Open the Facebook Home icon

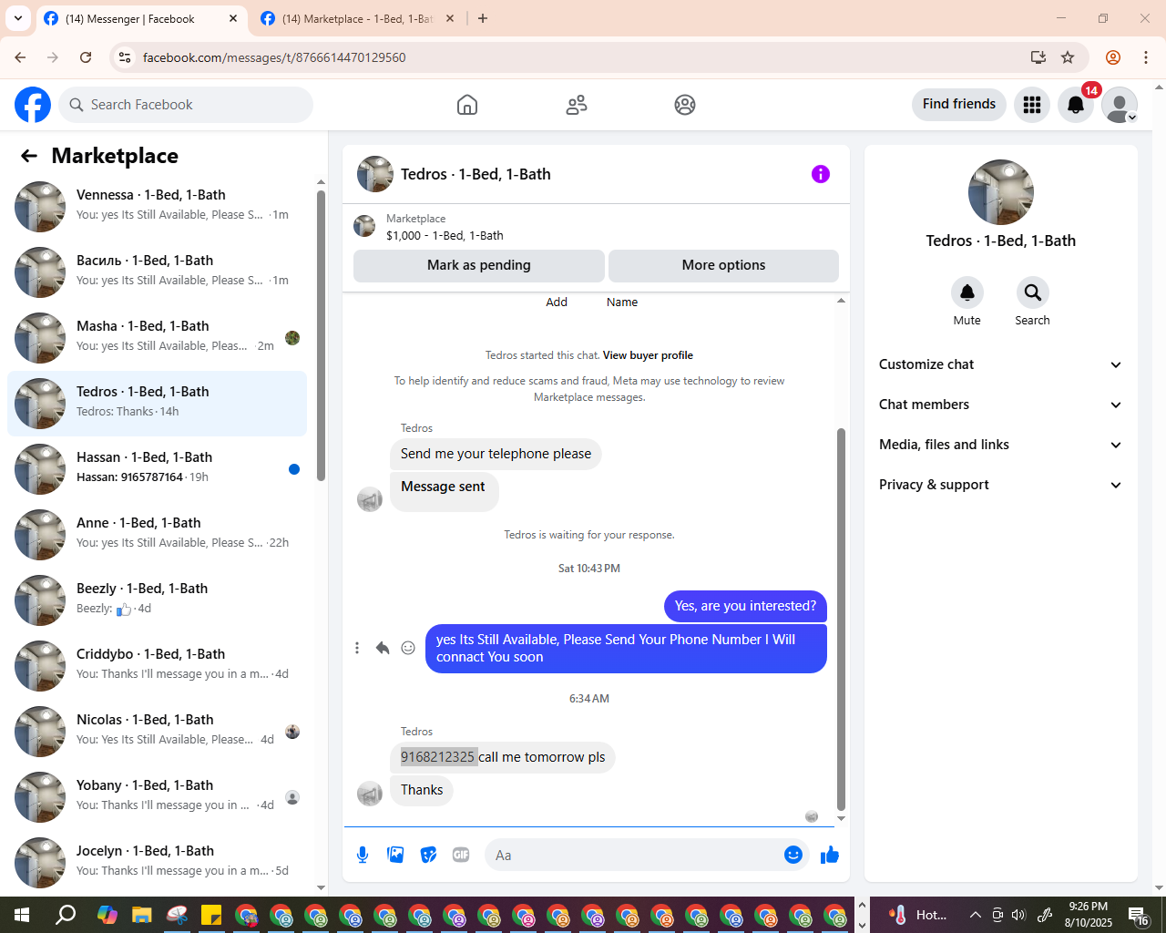point(467,105)
